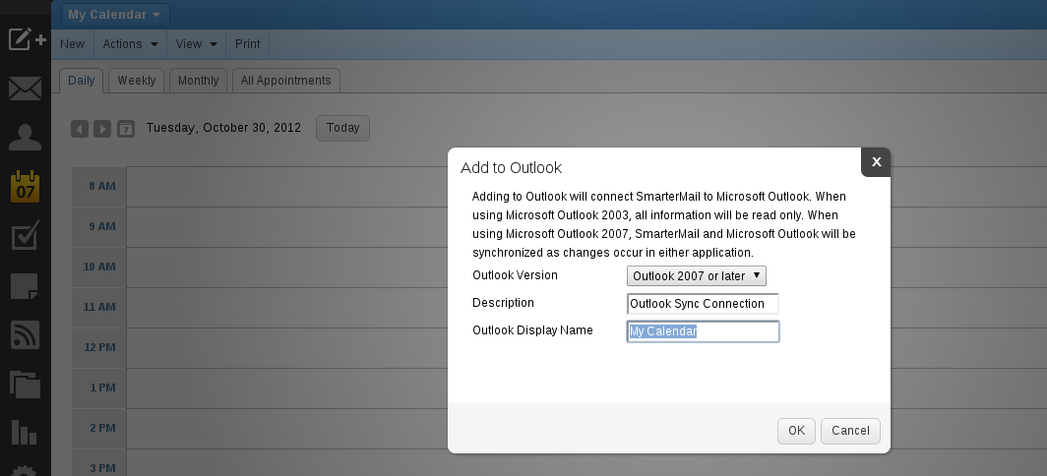The height and width of the screenshot is (476, 1047).
Task: Expand the View menu
Action: pos(197,44)
